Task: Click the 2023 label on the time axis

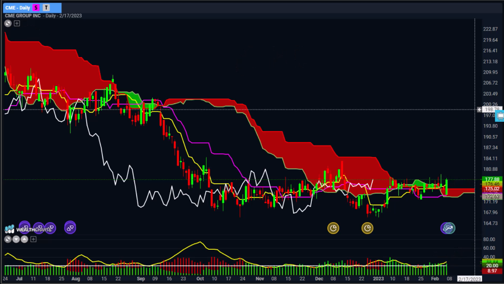Action: click(378, 279)
